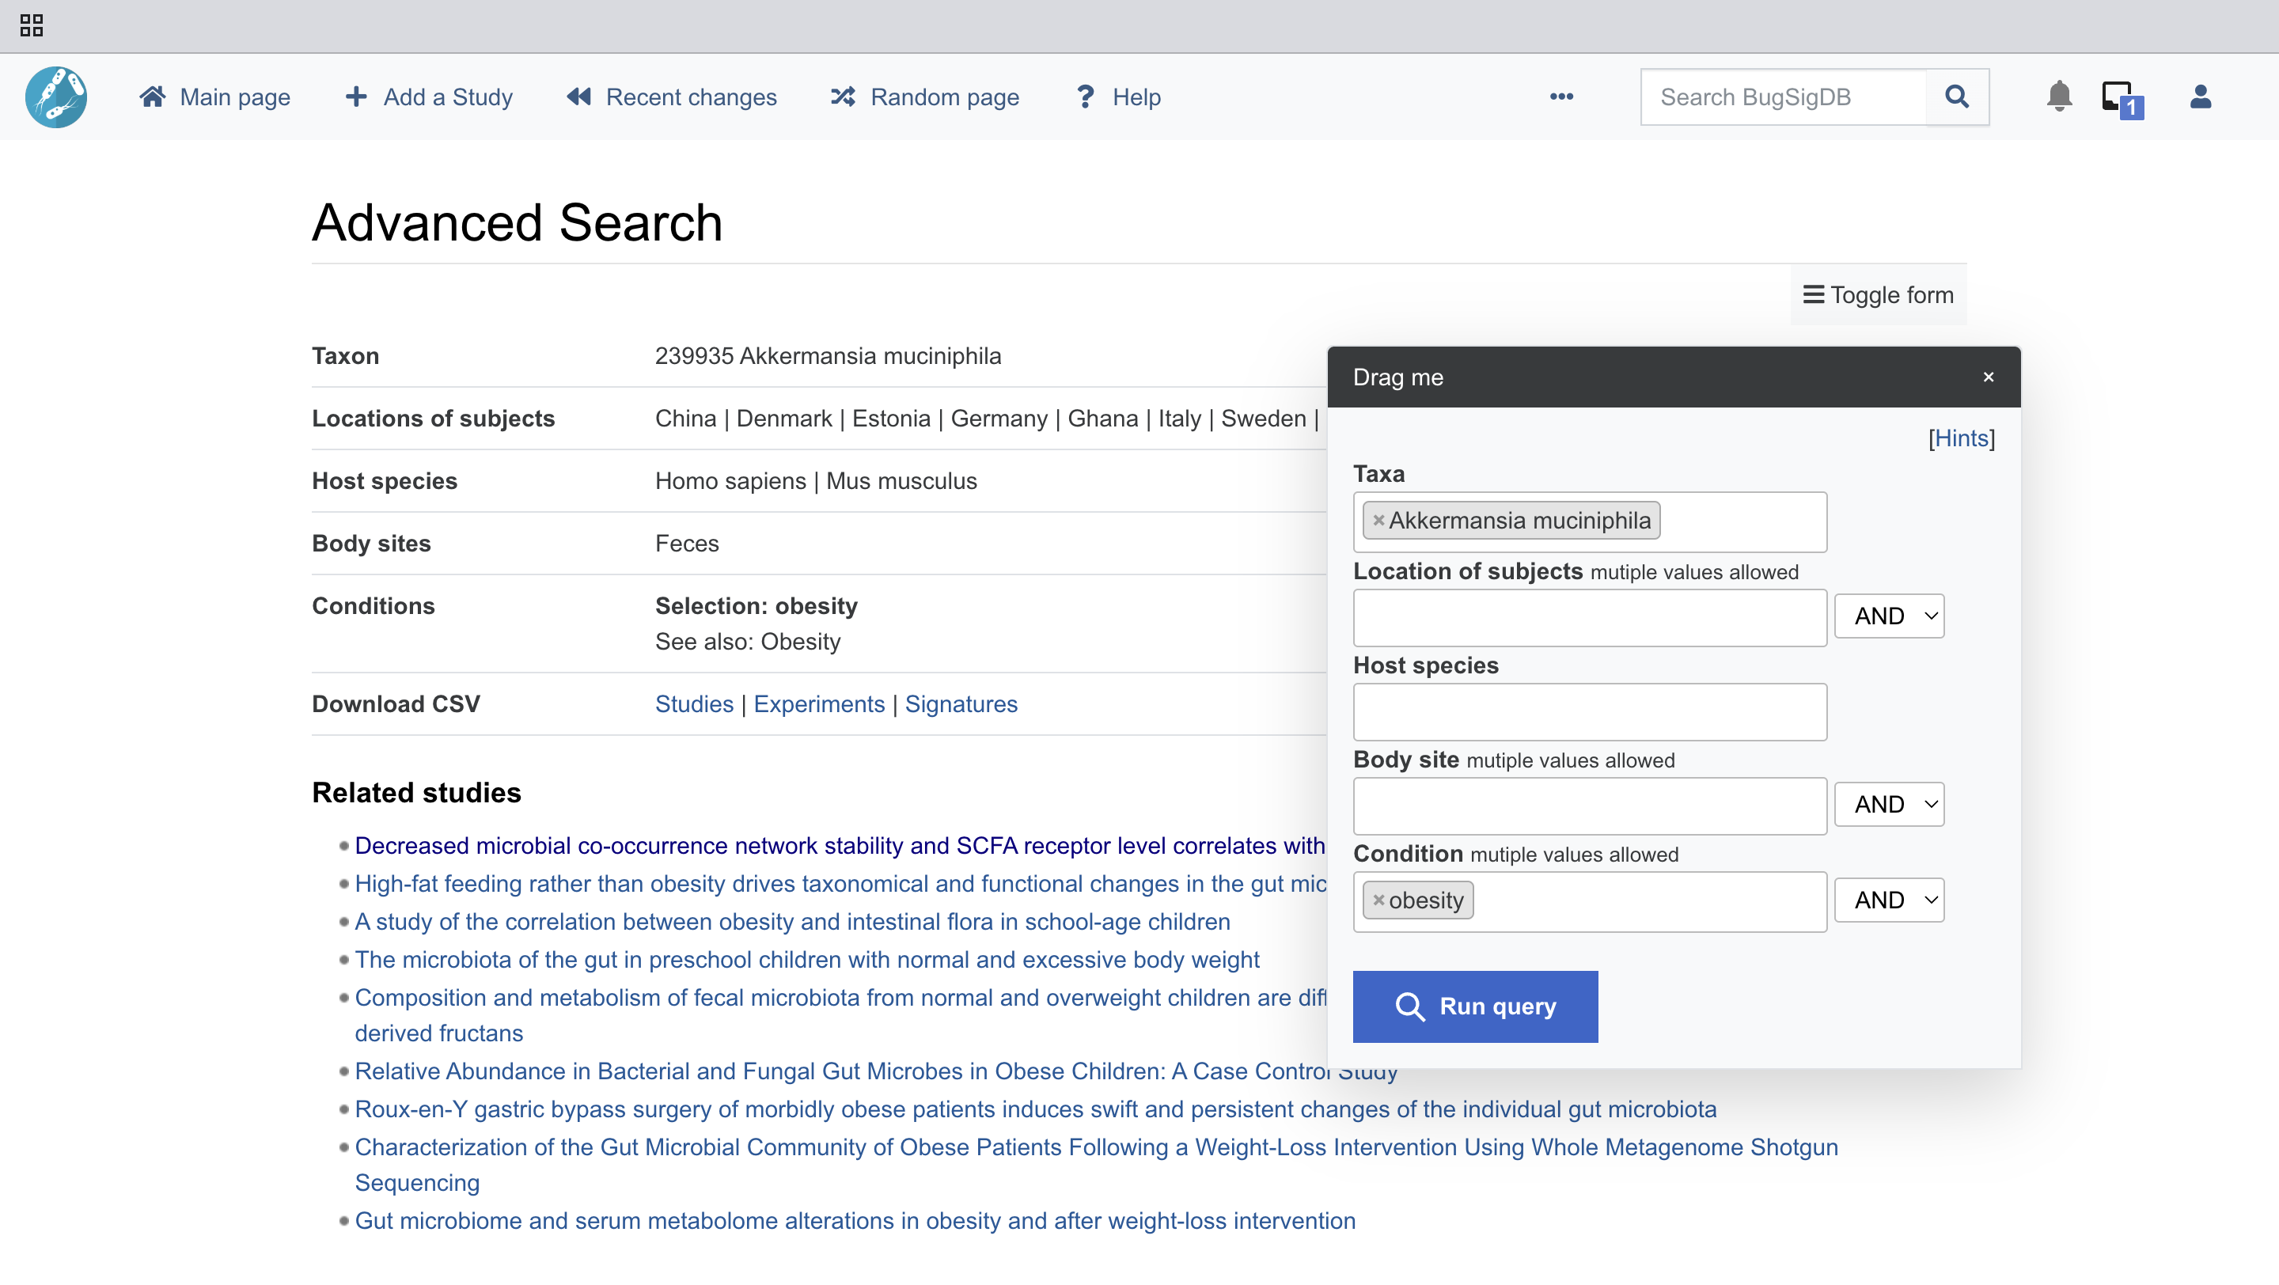
Task: Open the three-dots more menu
Action: tap(1561, 97)
